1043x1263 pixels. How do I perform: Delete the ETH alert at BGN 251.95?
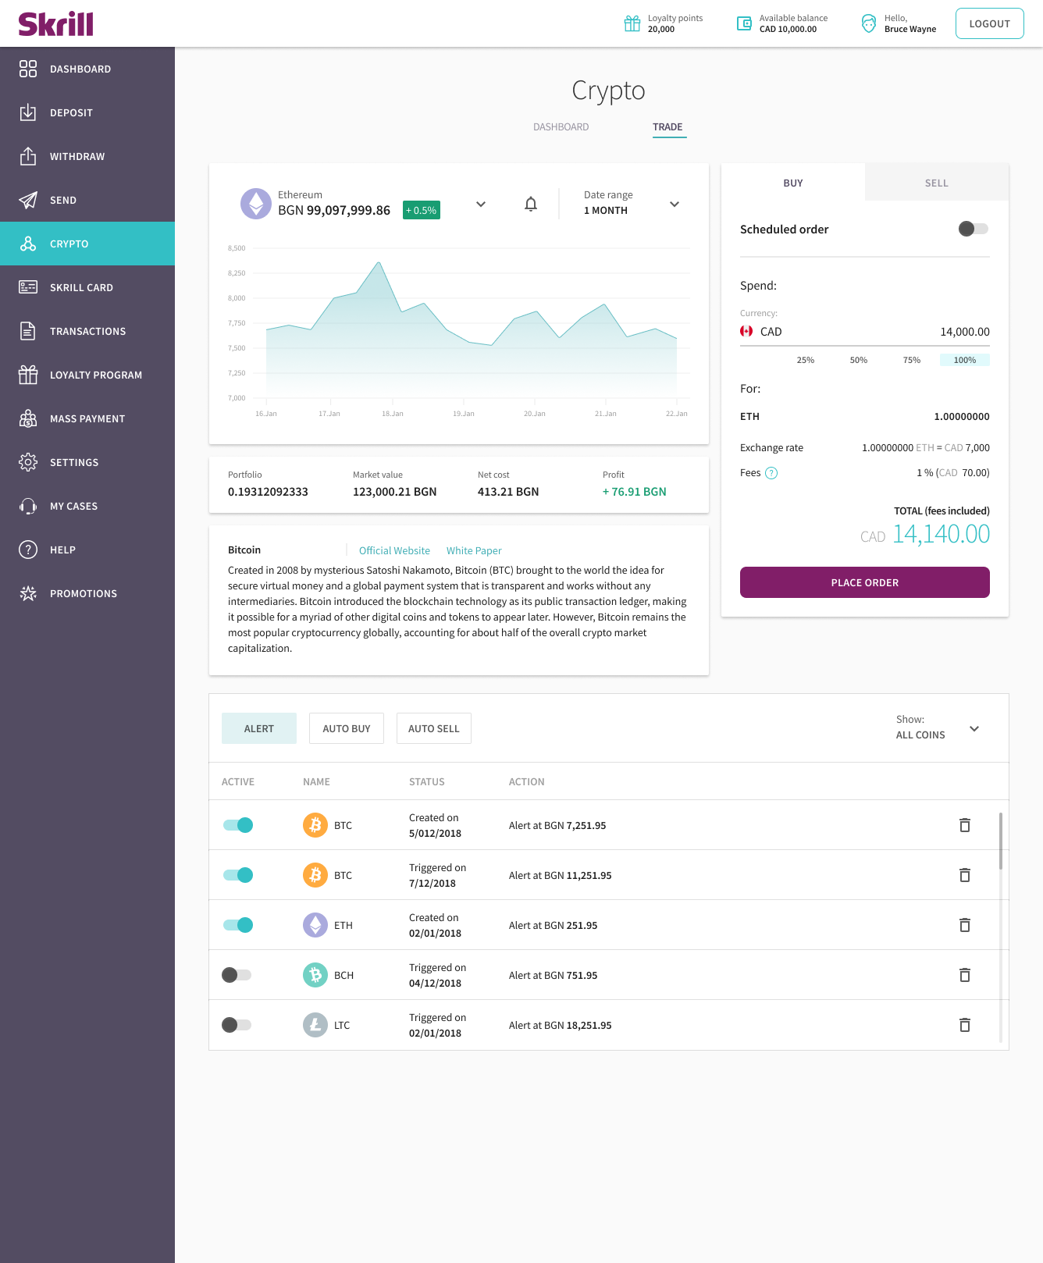tap(965, 925)
